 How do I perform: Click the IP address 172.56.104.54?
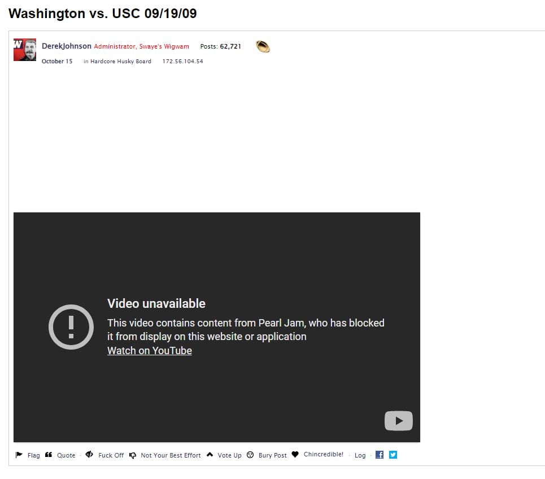(183, 61)
